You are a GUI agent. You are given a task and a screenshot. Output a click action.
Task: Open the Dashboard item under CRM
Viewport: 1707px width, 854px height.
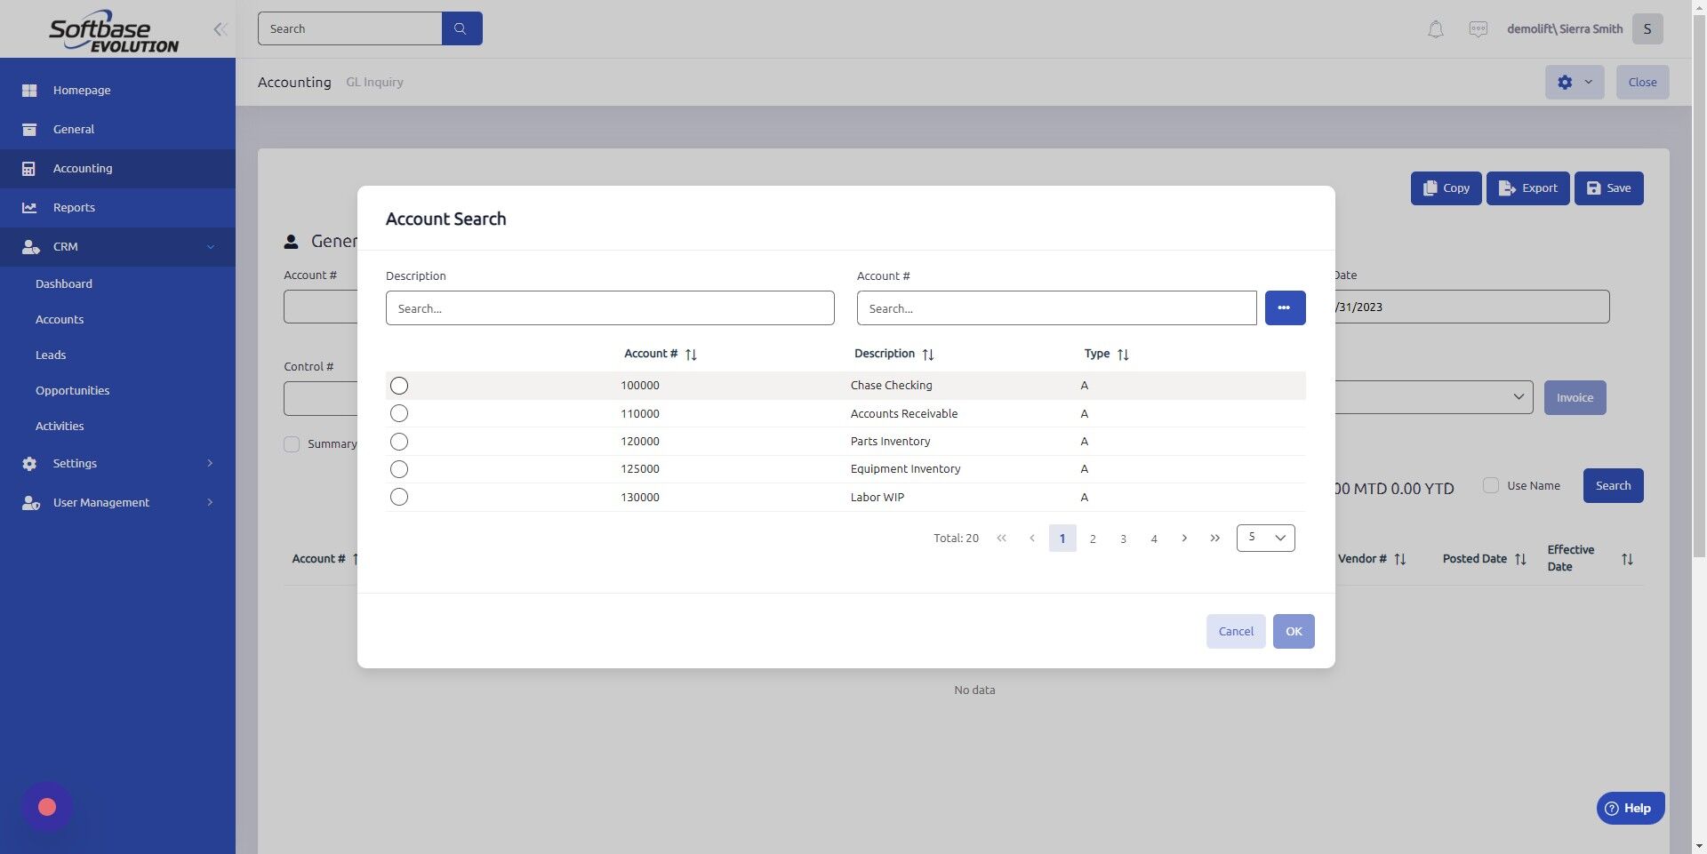pos(64,284)
